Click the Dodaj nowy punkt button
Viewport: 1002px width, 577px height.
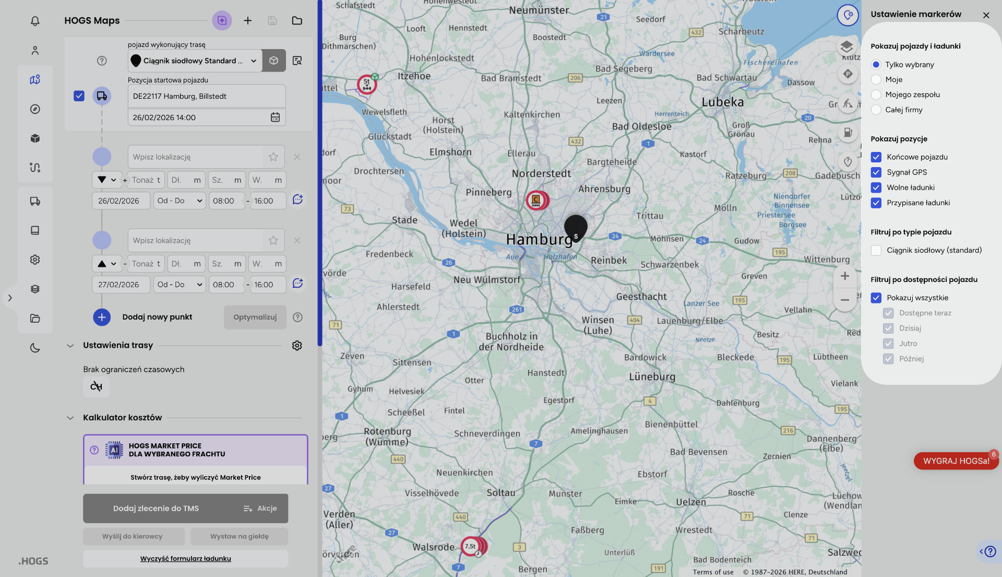(x=157, y=317)
